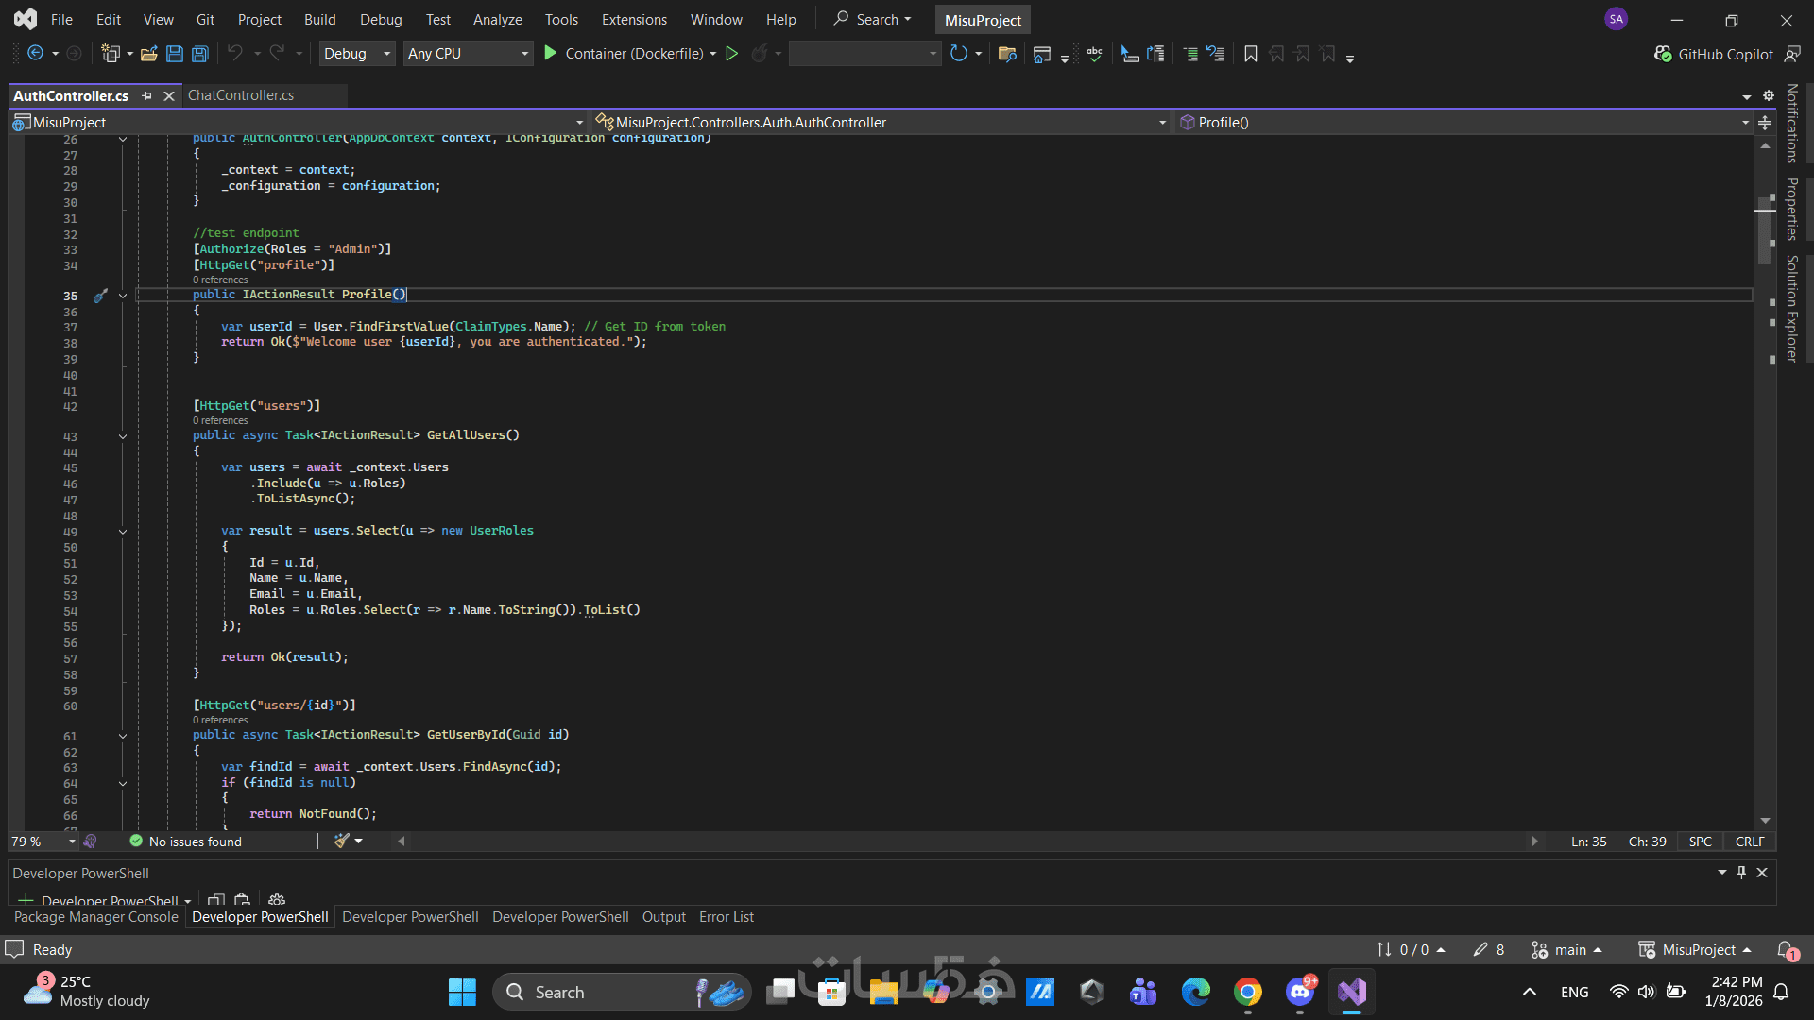Open the Analyze menu
Viewport: 1814px width, 1020px height.
coord(497,19)
